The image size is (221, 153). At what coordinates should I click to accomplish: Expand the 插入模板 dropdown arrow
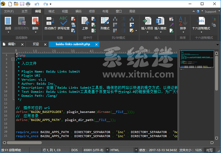[x=161, y=32]
